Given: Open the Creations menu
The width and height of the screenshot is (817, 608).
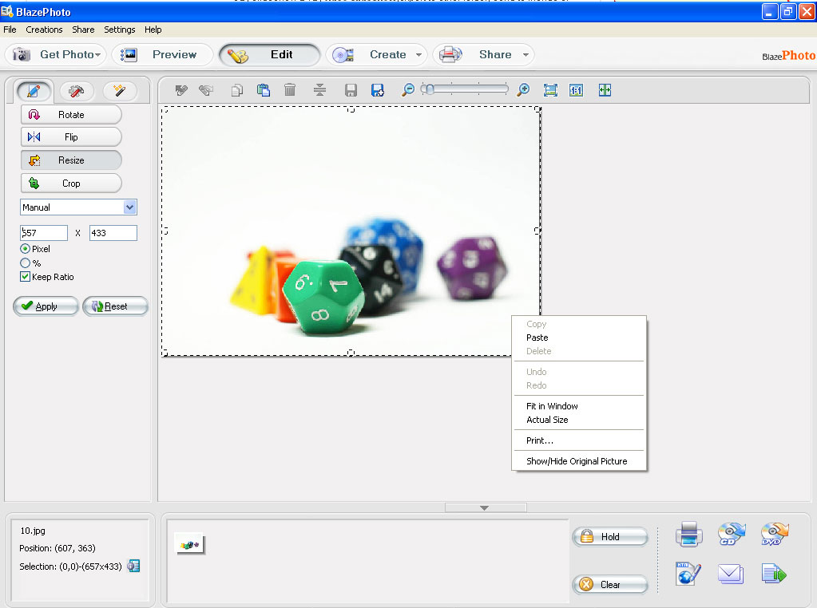Looking at the screenshot, I should [x=44, y=30].
